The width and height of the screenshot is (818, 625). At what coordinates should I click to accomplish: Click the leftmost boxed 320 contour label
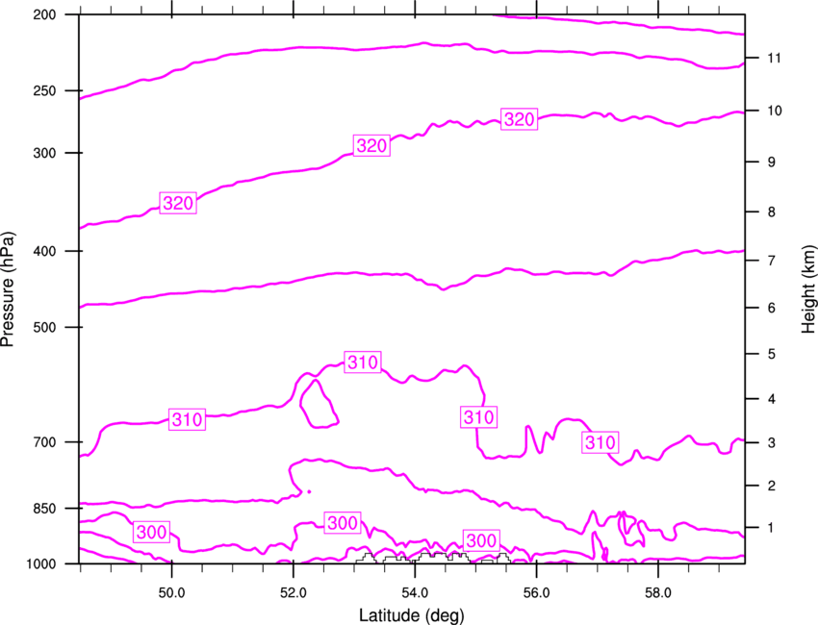178,203
